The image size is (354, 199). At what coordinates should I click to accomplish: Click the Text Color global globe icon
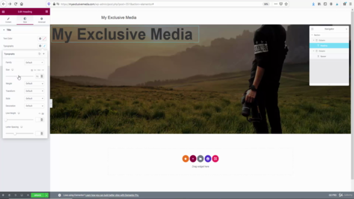point(40,39)
